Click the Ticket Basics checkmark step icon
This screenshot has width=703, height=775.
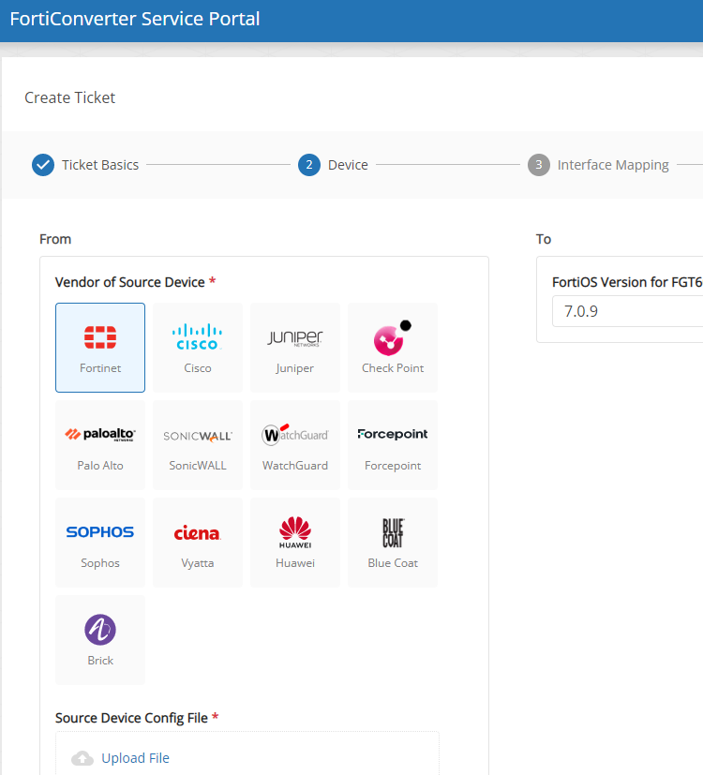tap(43, 165)
